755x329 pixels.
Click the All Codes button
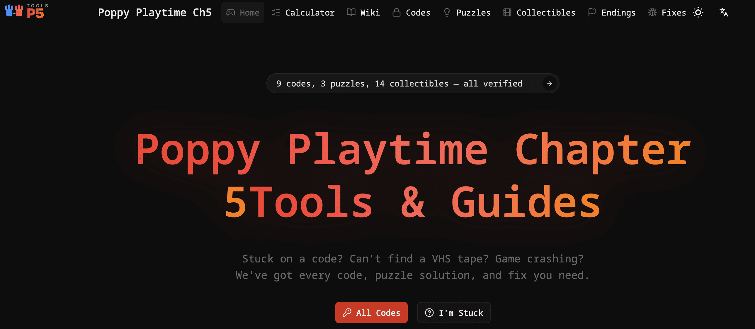tap(371, 313)
